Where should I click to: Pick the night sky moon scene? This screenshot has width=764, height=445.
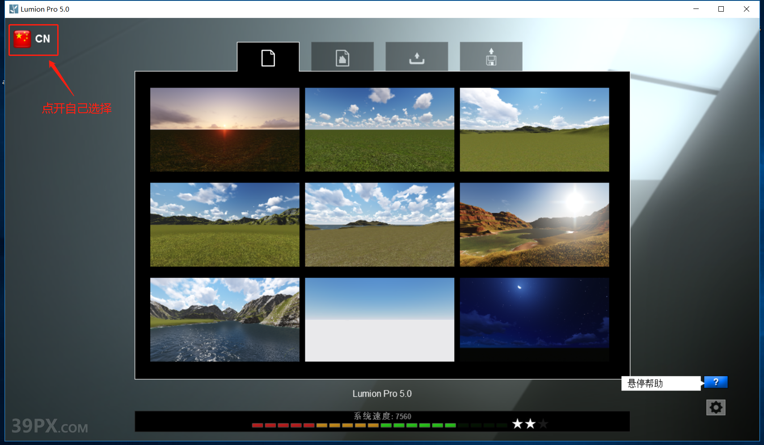[x=534, y=319]
